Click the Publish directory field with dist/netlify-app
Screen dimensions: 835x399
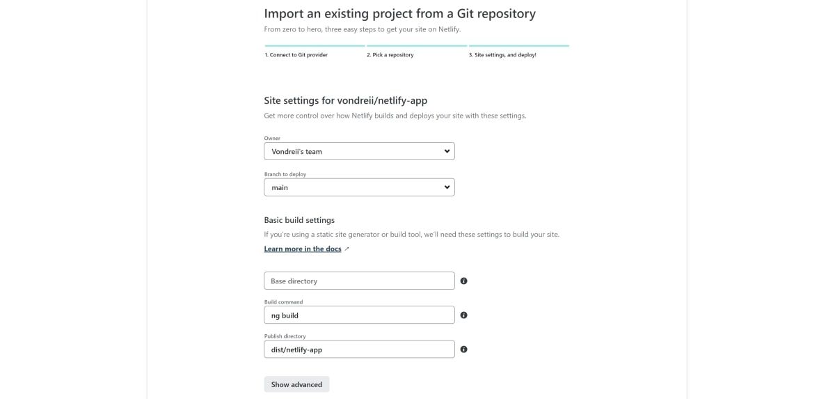pyautogui.click(x=359, y=350)
